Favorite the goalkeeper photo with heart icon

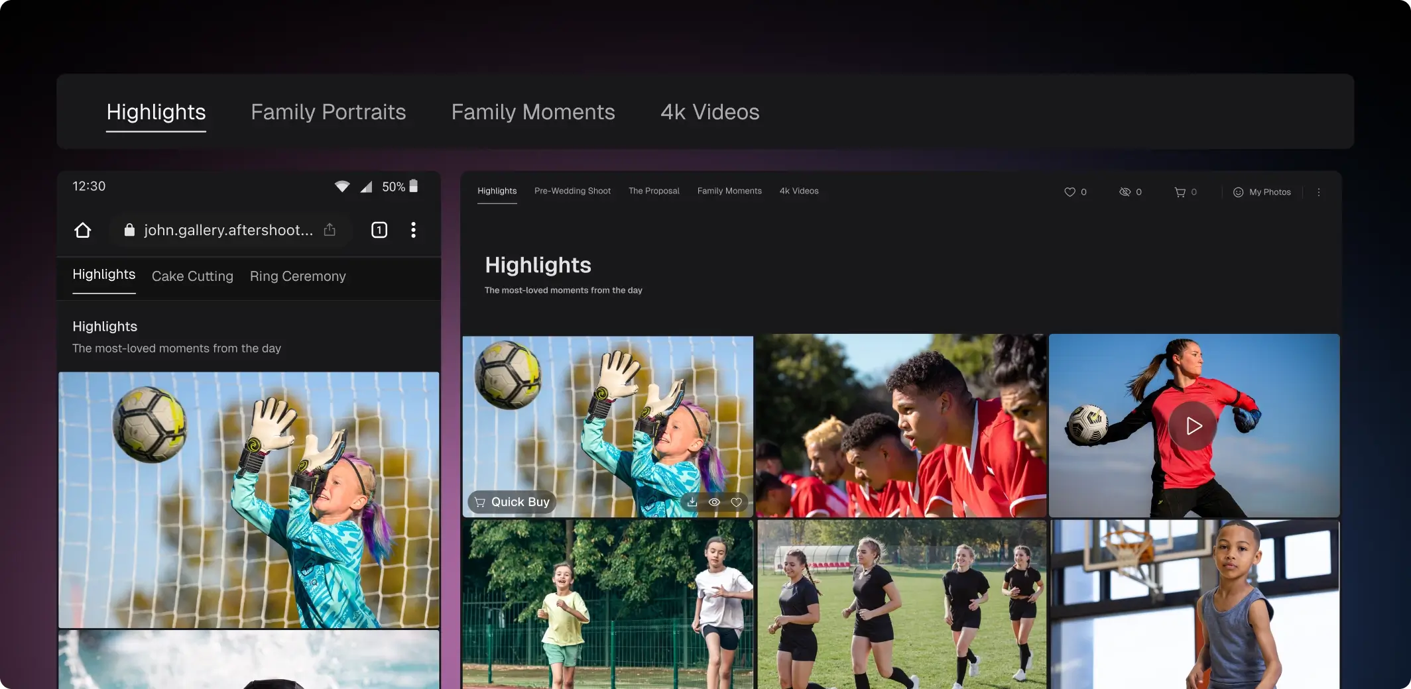pos(736,502)
